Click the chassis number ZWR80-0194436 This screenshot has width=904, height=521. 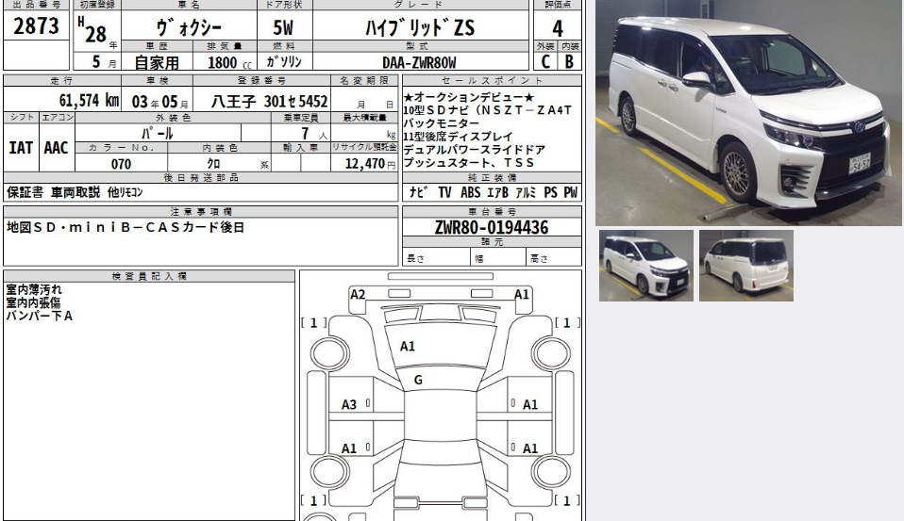[492, 227]
